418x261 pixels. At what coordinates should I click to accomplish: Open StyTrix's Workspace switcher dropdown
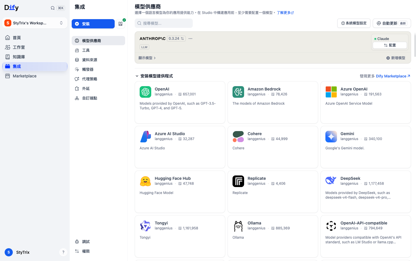tap(35, 23)
